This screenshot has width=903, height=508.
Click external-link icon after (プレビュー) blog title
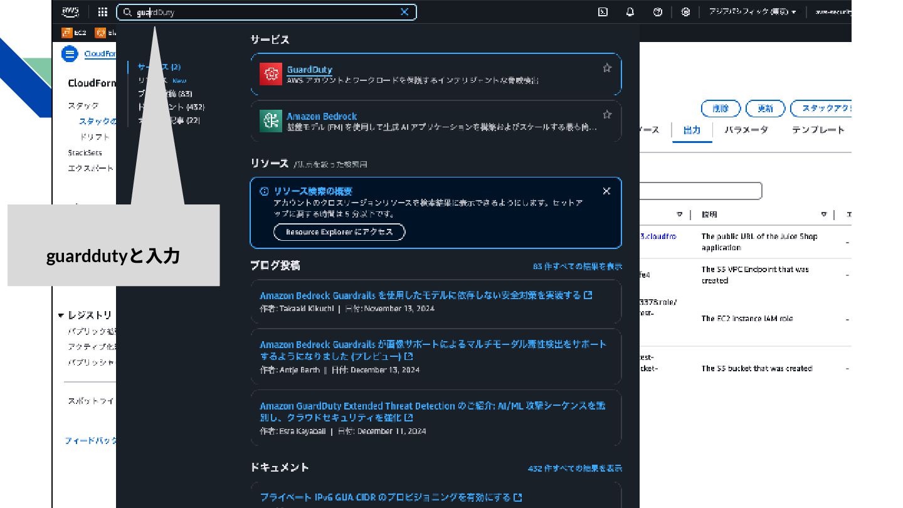pyautogui.click(x=408, y=356)
